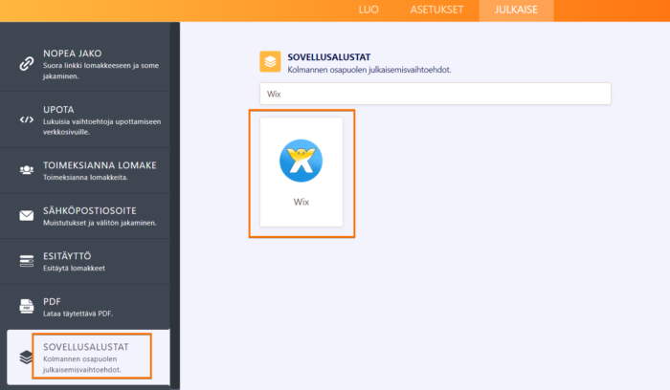Click the text 'Muistutukset ja välitön jakaminen.'
The image size is (670, 390).
(100, 223)
